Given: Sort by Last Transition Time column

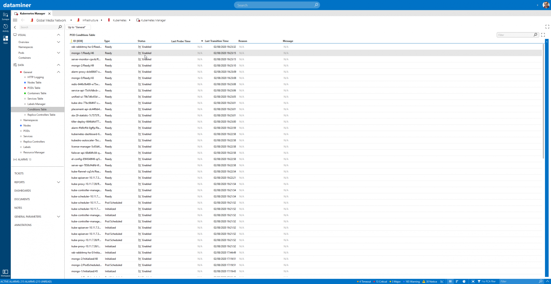Looking at the screenshot, I should [216, 41].
